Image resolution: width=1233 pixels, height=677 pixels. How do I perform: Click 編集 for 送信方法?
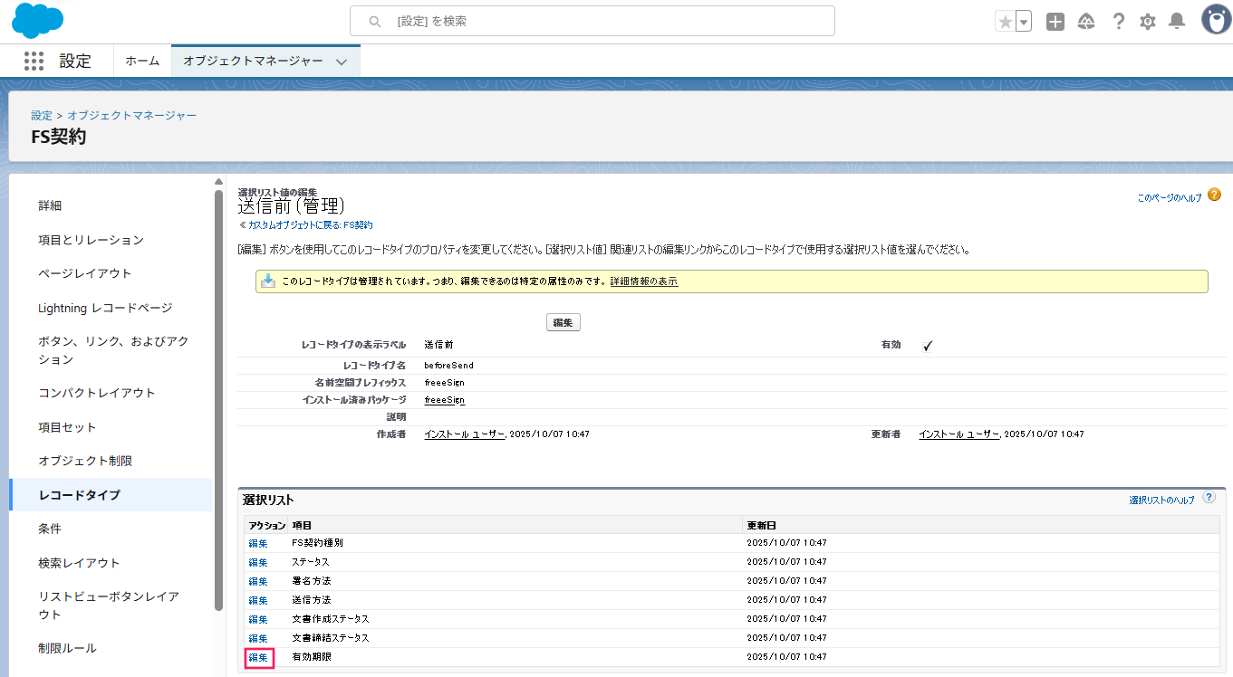coord(258,600)
